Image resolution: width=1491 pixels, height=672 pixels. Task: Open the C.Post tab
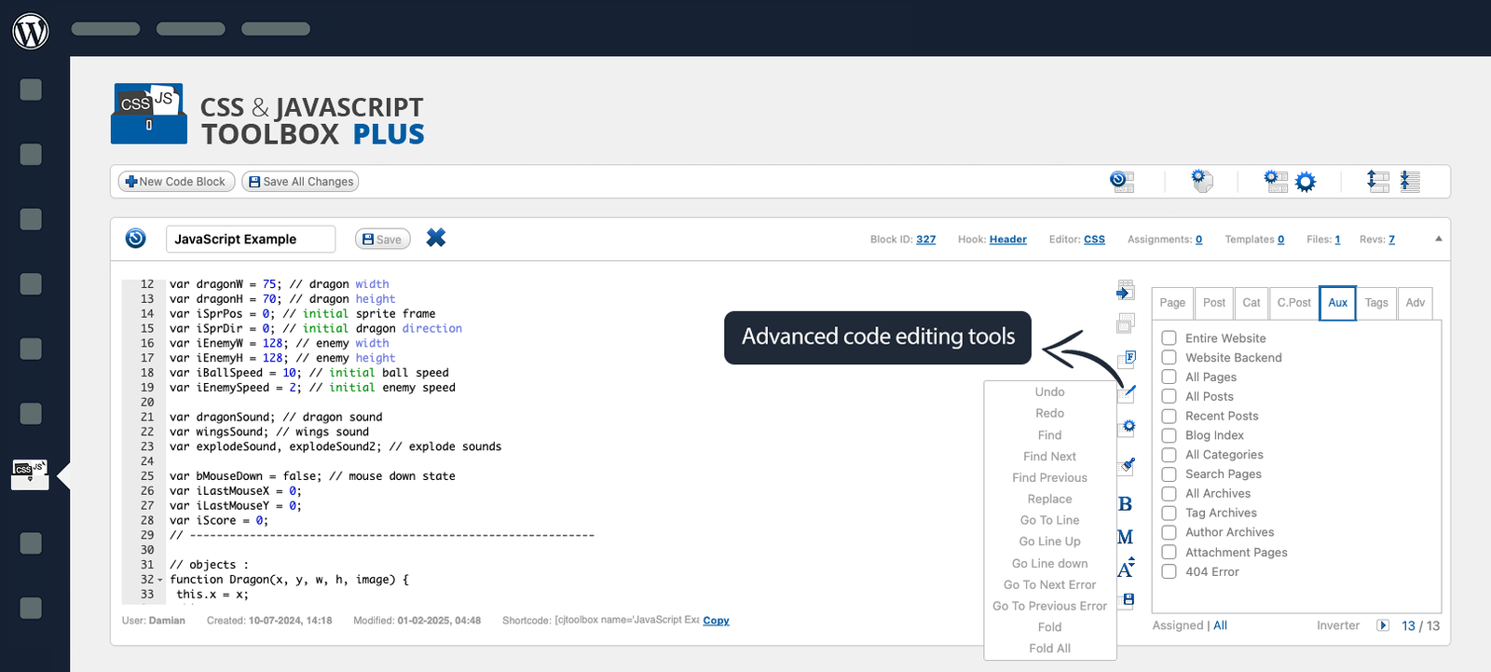click(x=1293, y=303)
